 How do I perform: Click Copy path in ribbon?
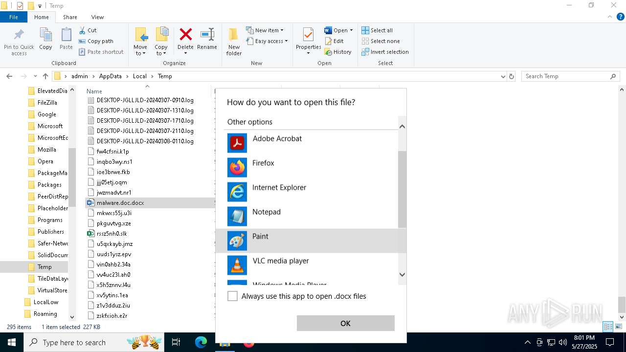click(x=96, y=41)
